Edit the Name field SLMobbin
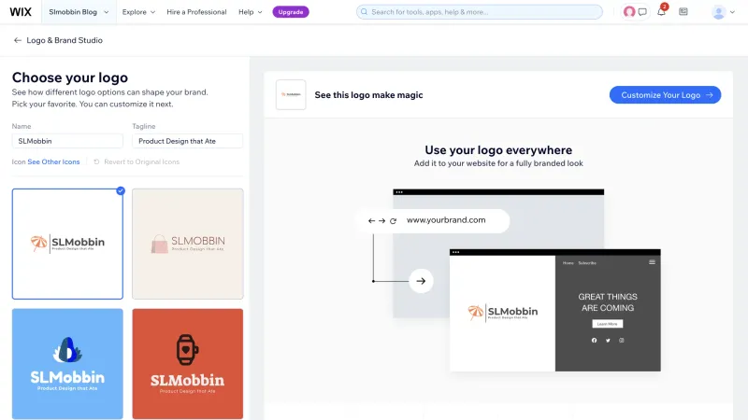This screenshot has height=420, width=748. [67, 141]
